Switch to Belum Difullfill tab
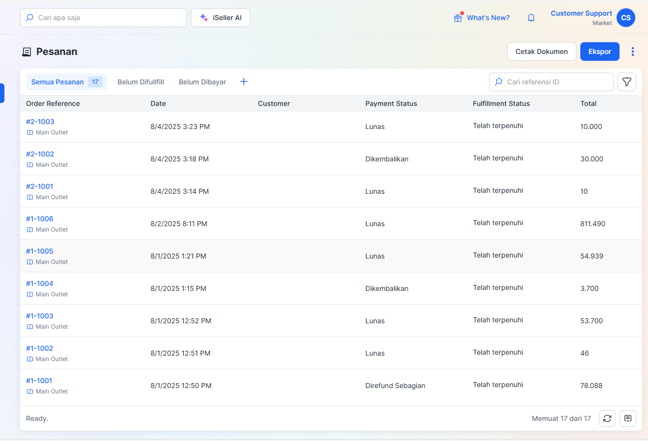The image size is (648, 441). (x=141, y=82)
